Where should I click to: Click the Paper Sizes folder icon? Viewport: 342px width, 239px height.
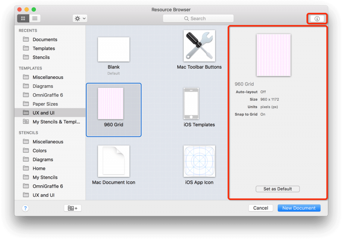click(26, 104)
